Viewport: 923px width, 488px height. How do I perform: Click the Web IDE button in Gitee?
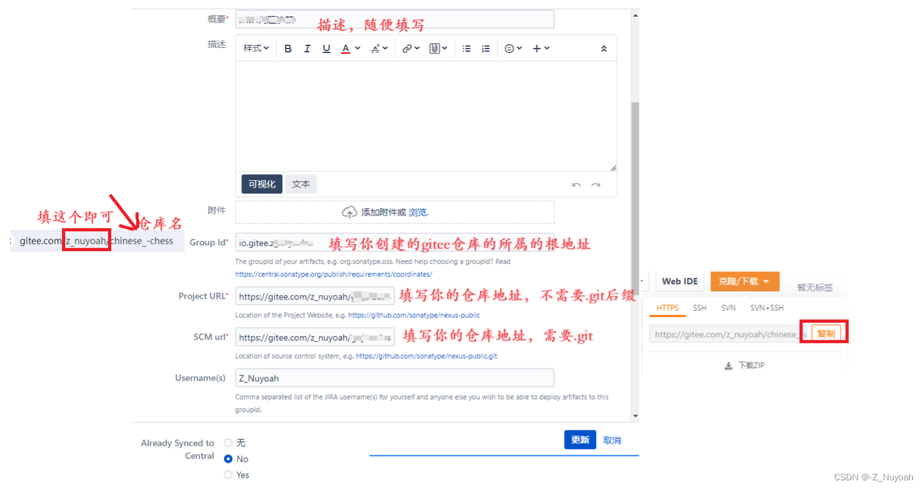click(680, 281)
